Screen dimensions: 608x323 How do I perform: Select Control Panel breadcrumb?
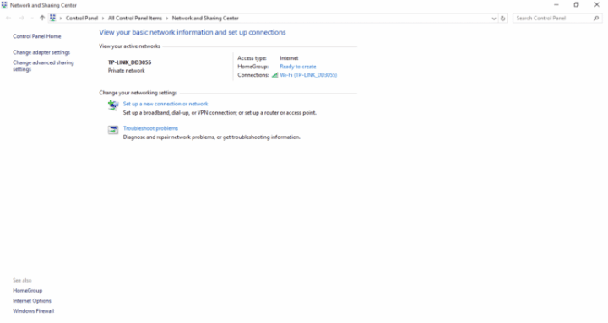pyautogui.click(x=82, y=19)
